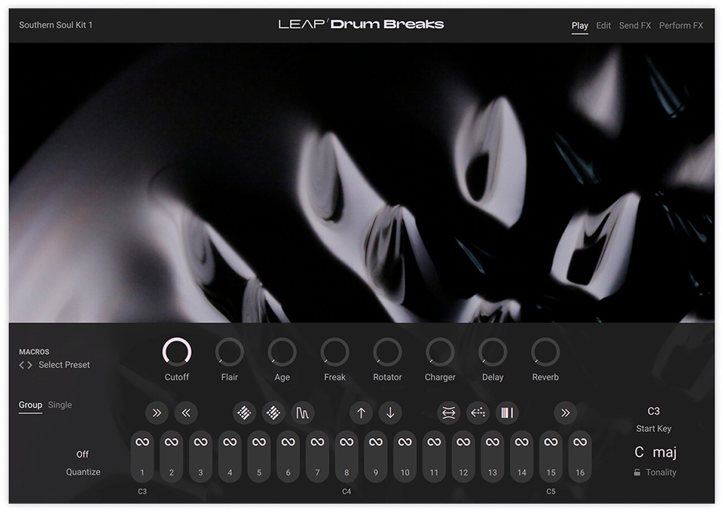
Task: Click the Cutoff macro knob
Action: point(177,352)
